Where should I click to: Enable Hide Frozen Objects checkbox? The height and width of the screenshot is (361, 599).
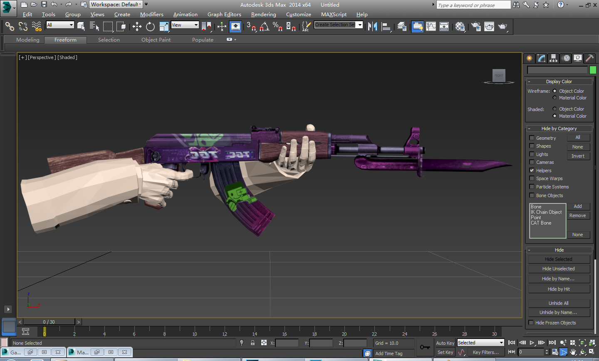click(531, 323)
